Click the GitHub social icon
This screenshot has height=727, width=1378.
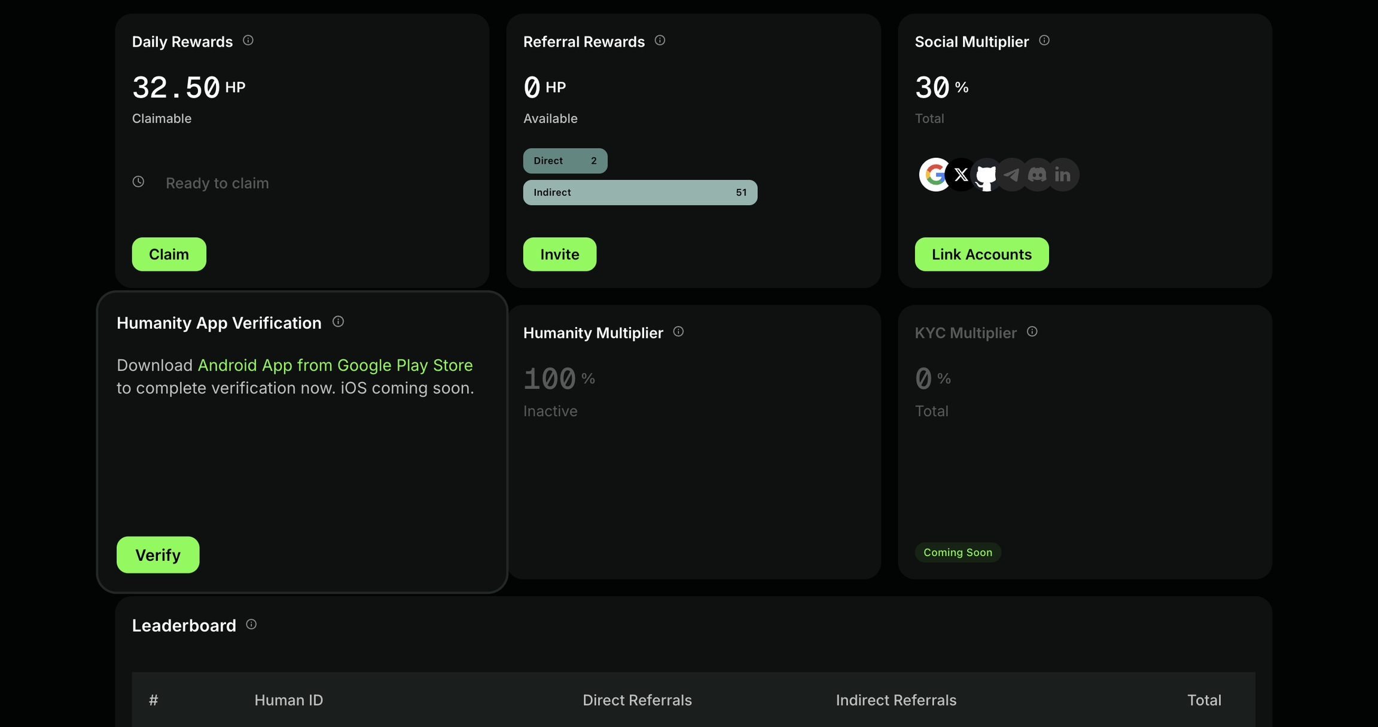[986, 175]
